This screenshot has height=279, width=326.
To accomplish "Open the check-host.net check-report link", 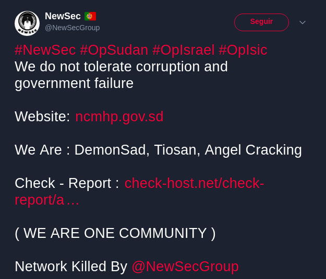I will (x=139, y=192).
